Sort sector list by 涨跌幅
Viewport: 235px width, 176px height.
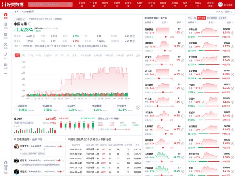click(192, 22)
